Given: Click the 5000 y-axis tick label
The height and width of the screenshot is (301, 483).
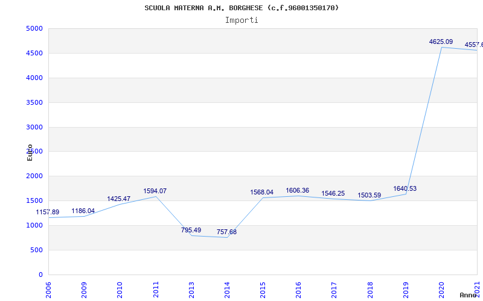Looking at the screenshot, I should pos(34,28).
